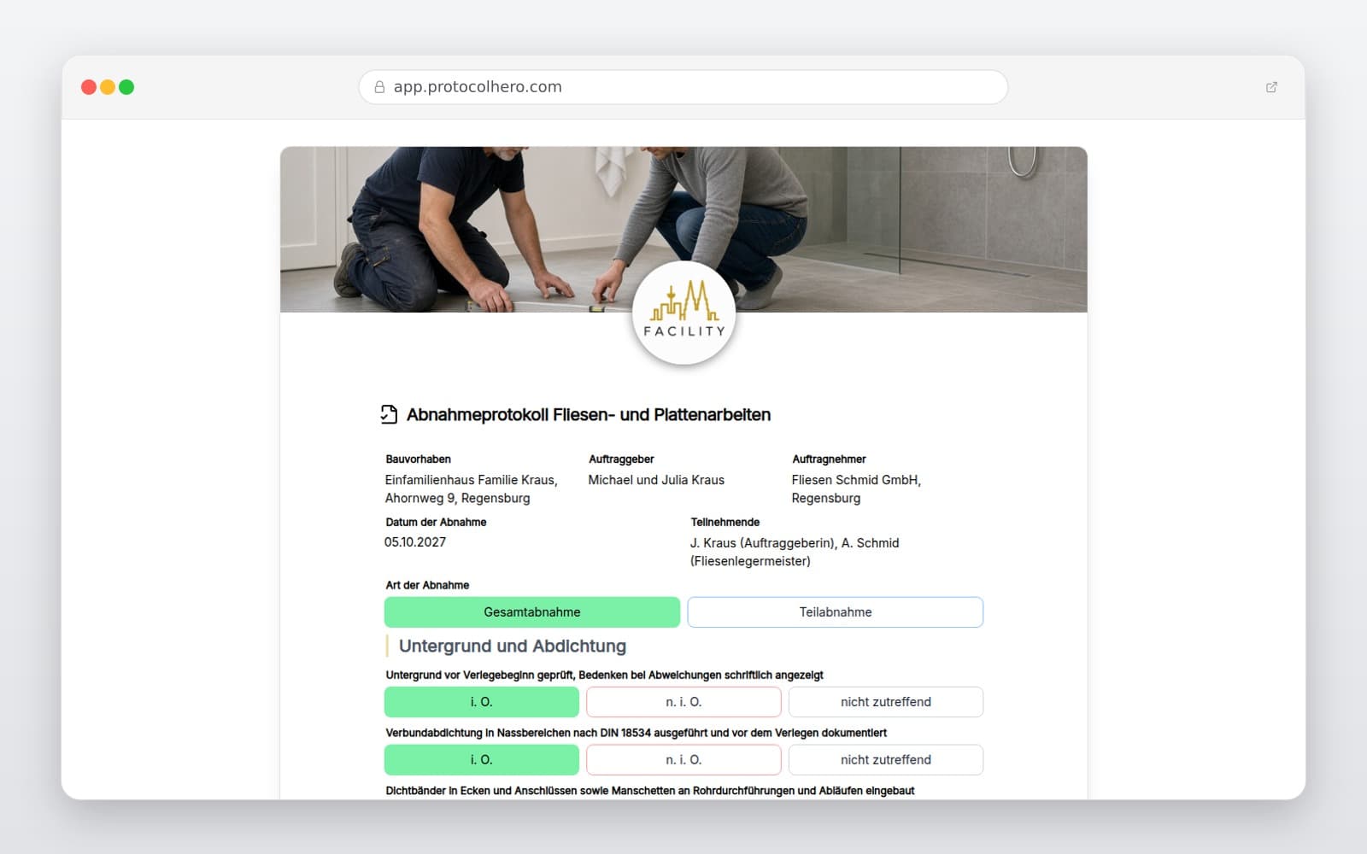This screenshot has height=854, width=1367.
Task: Click the external link icon in browser bar
Action: [x=1271, y=87]
